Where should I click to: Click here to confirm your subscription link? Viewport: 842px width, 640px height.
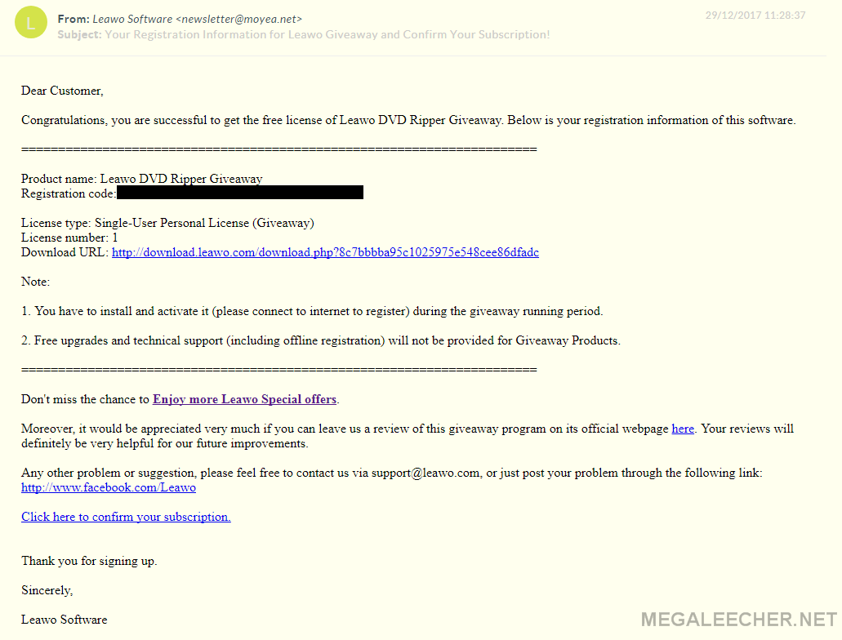point(126,517)
